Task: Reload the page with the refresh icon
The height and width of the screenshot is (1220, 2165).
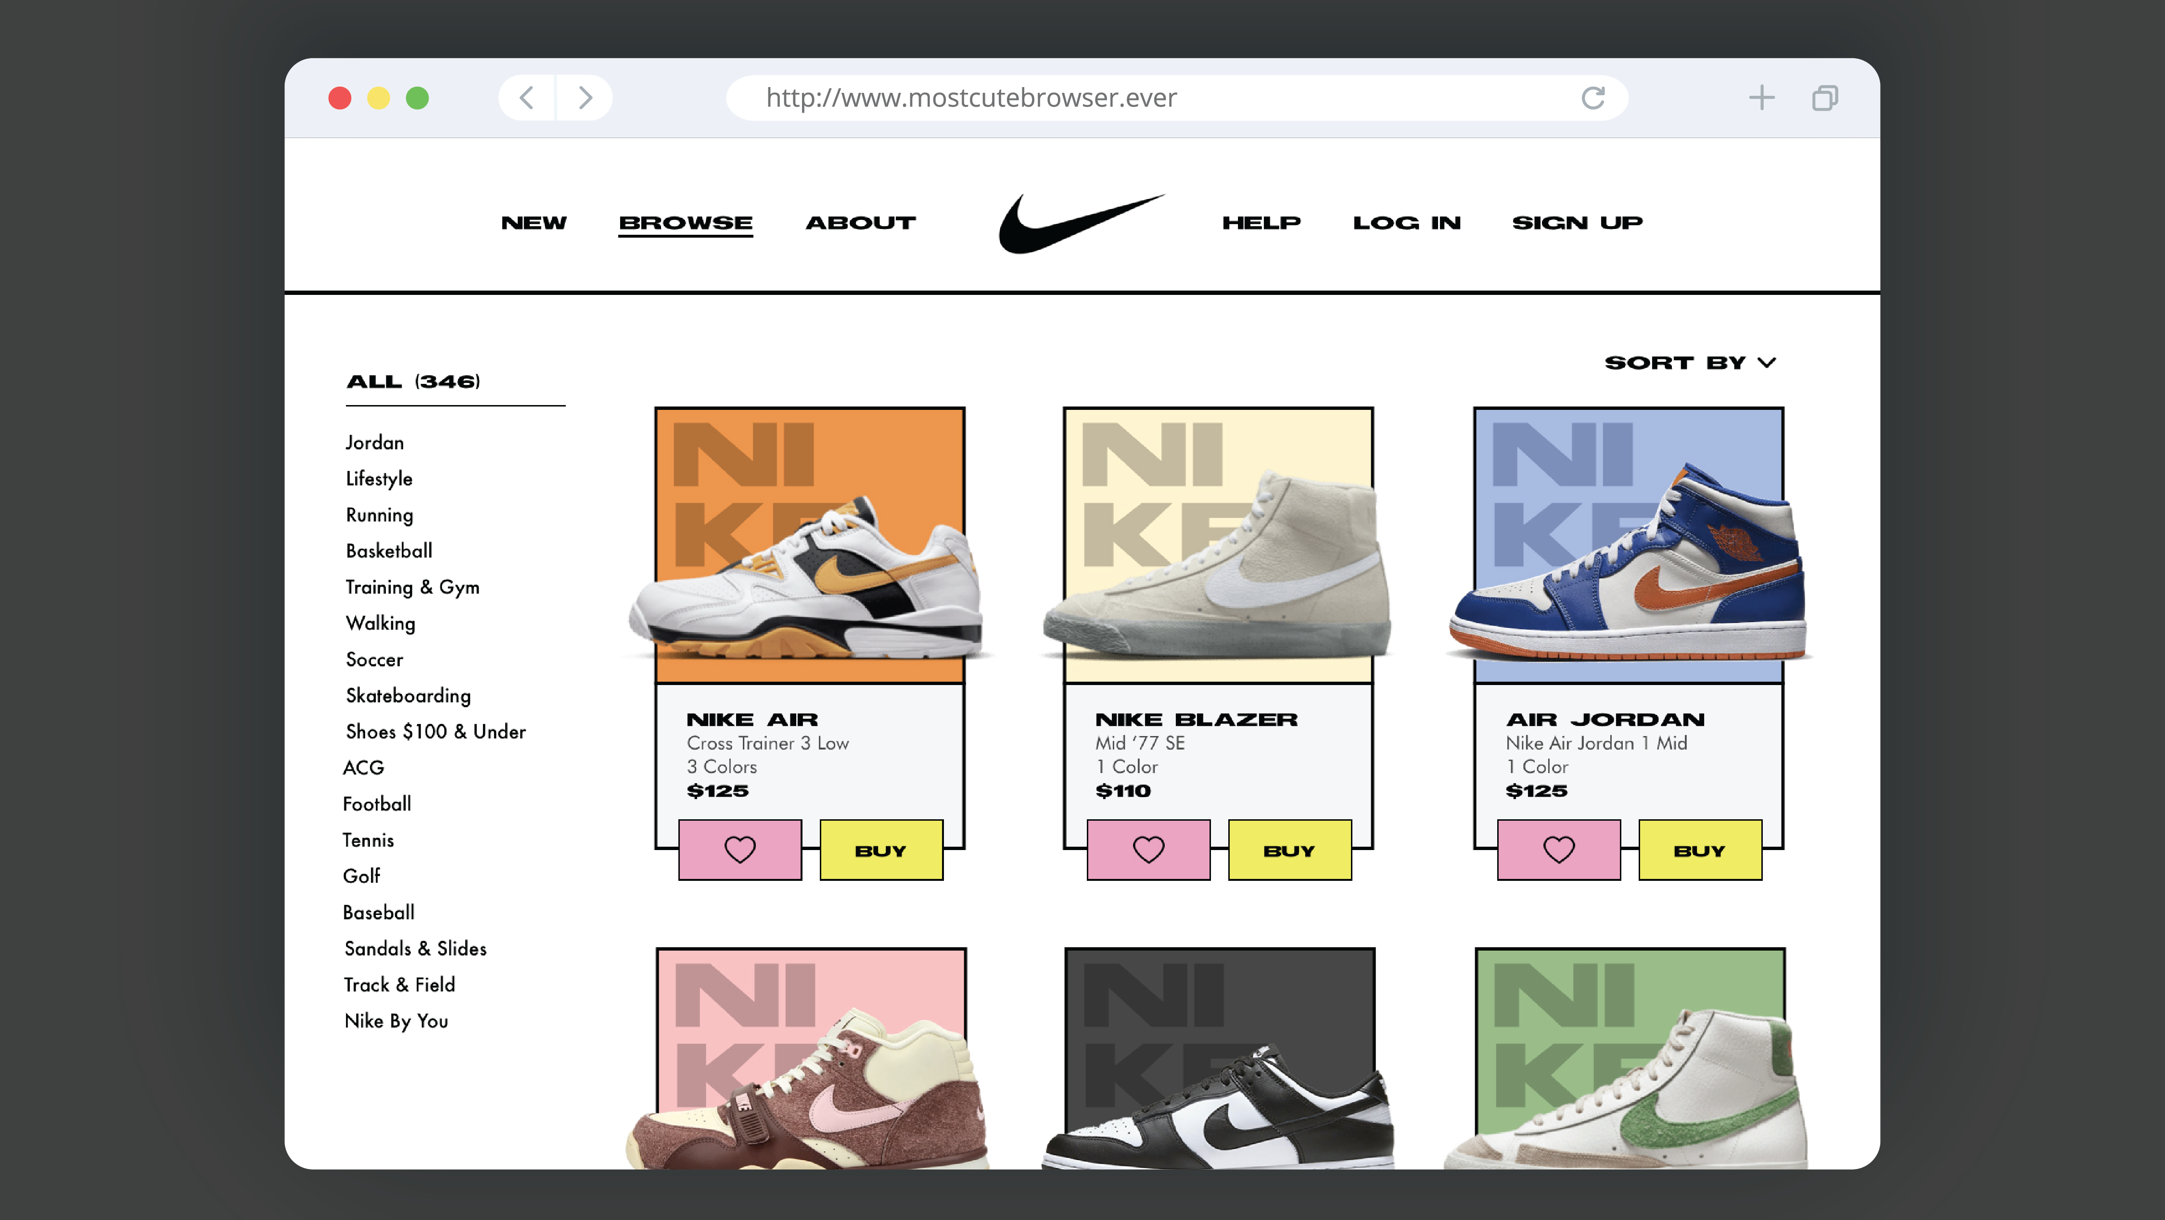Action: 1592,98
